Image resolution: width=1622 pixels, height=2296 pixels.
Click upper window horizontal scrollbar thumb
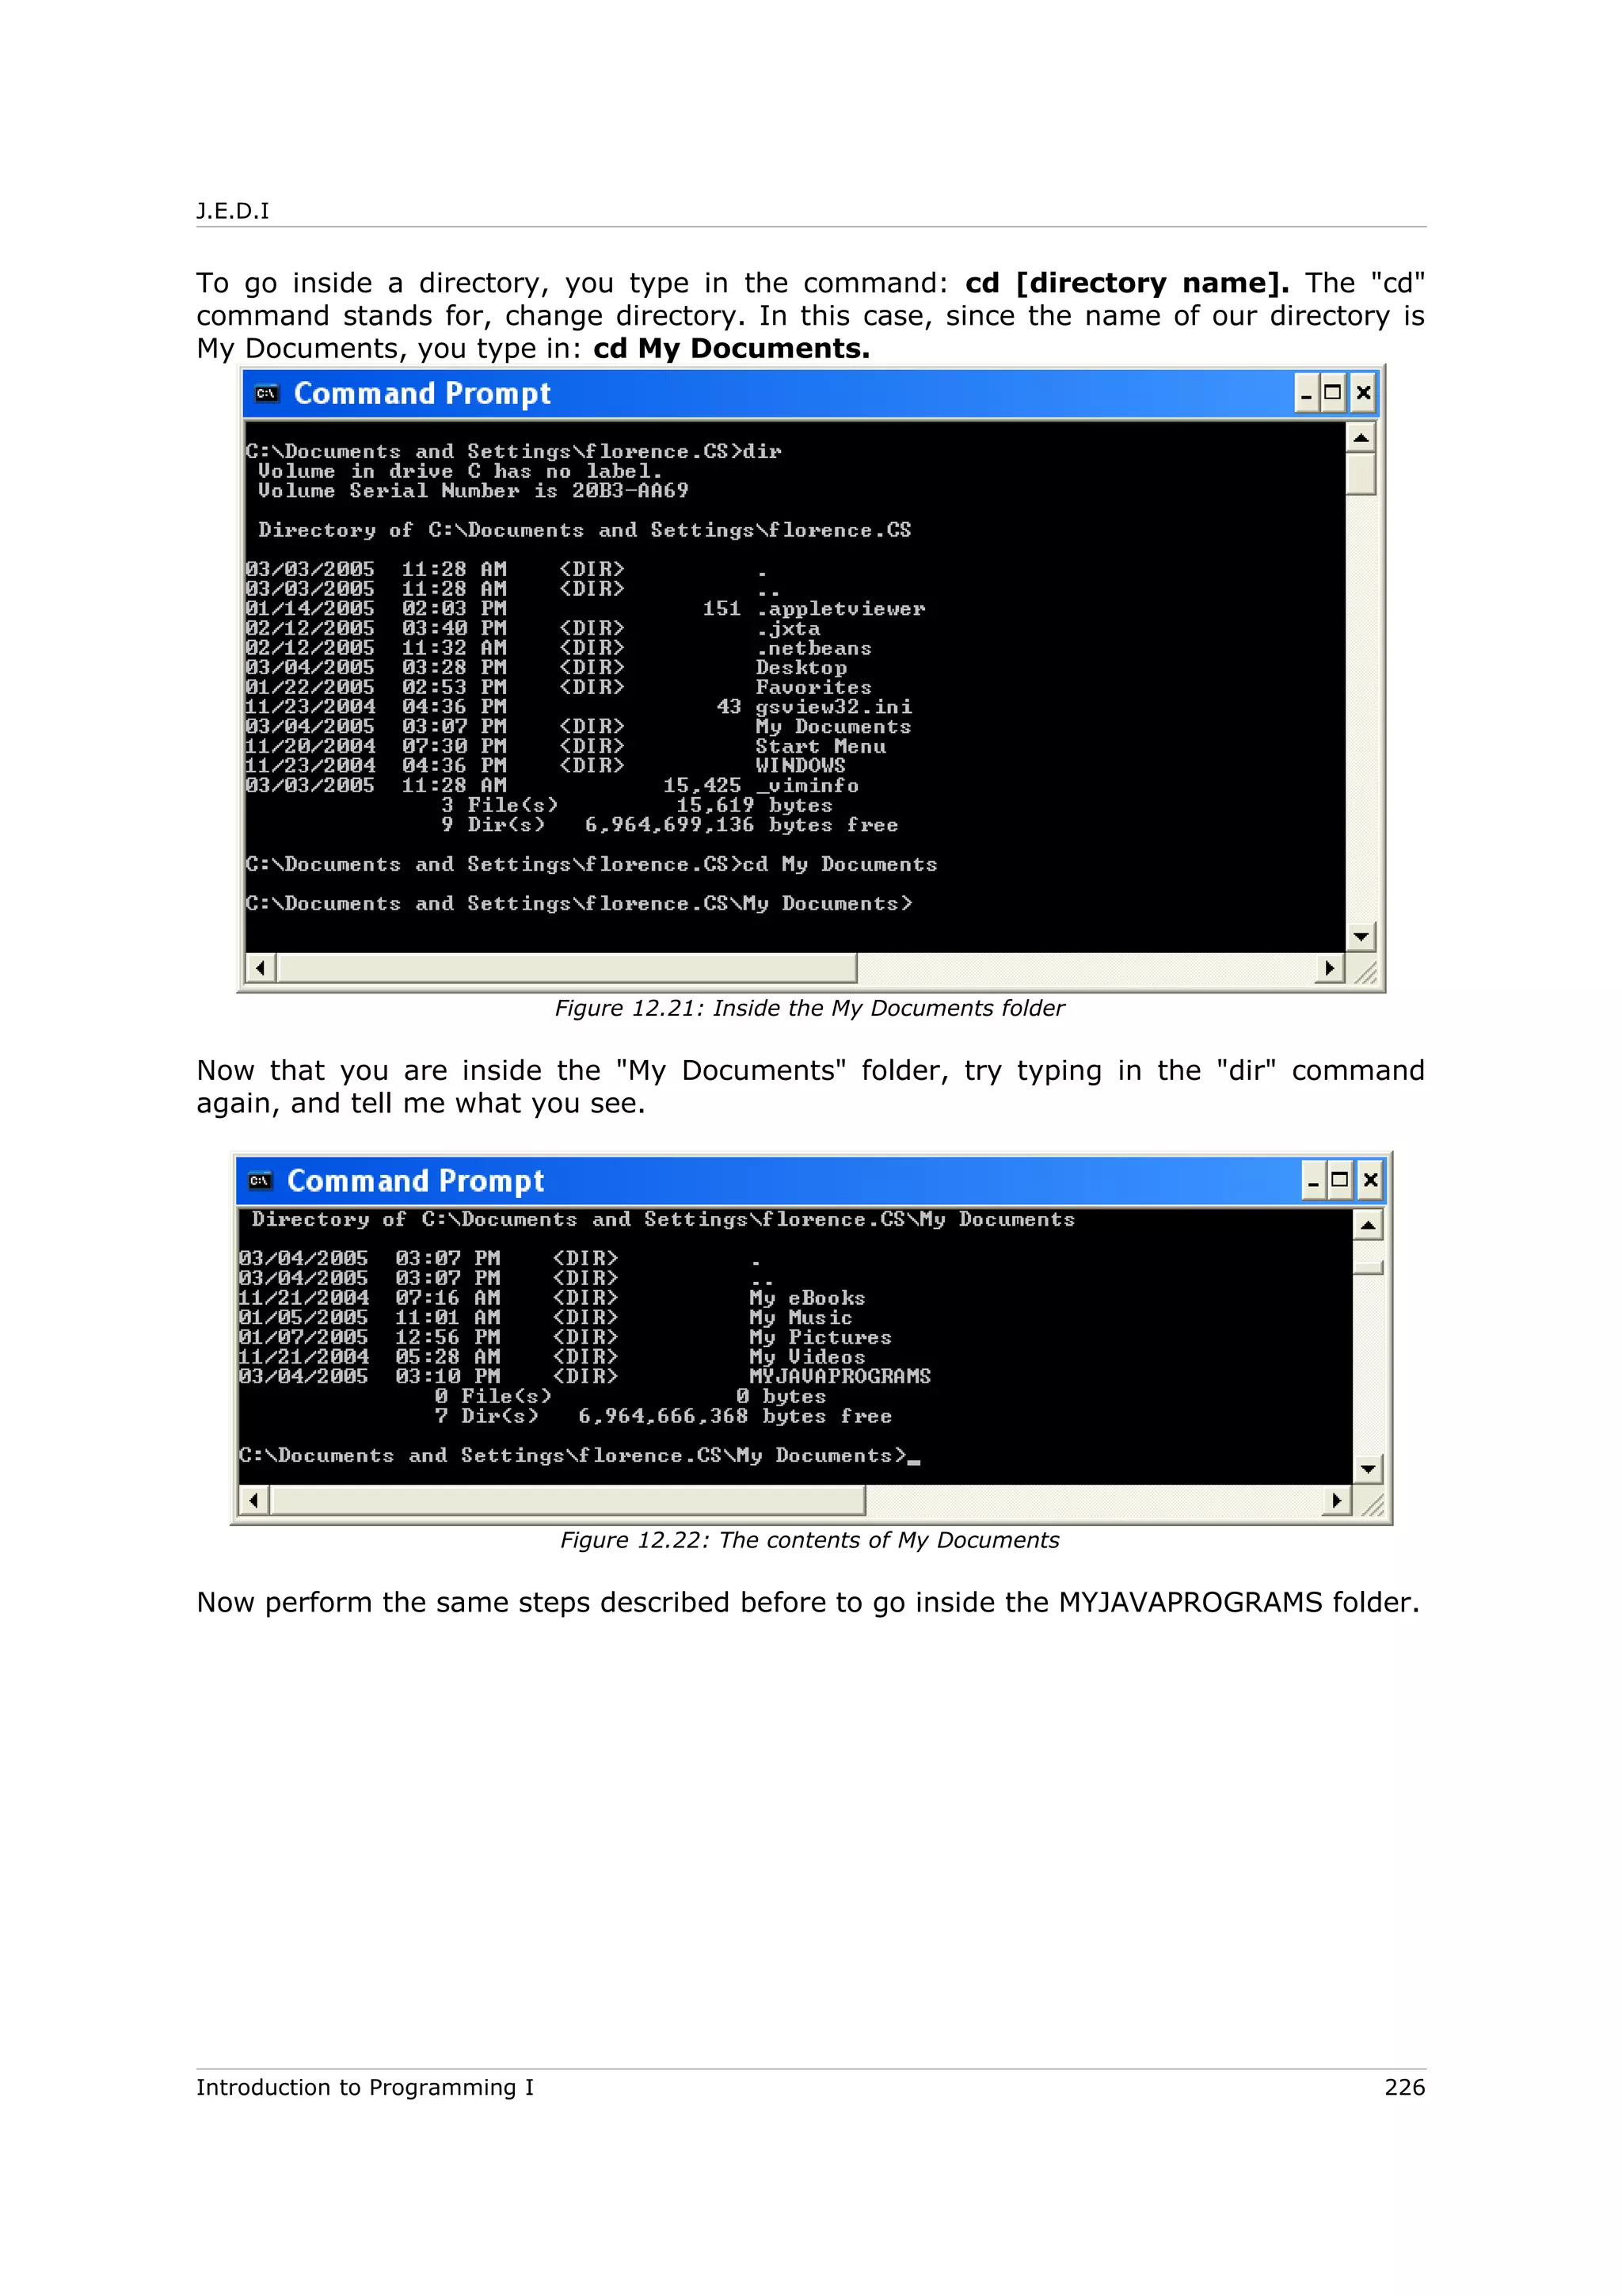tap(566, 968)
